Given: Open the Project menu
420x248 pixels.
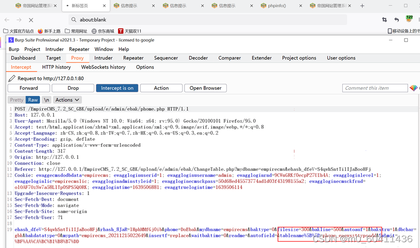Looking at the screenshot, I should [x=32, y=50].
